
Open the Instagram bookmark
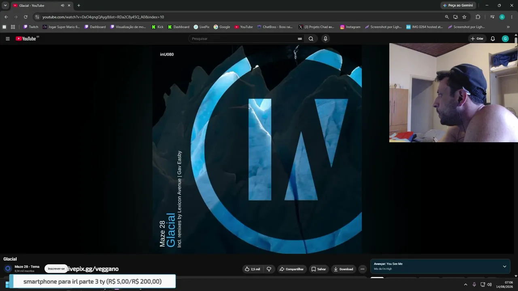(x=350, y=27)
